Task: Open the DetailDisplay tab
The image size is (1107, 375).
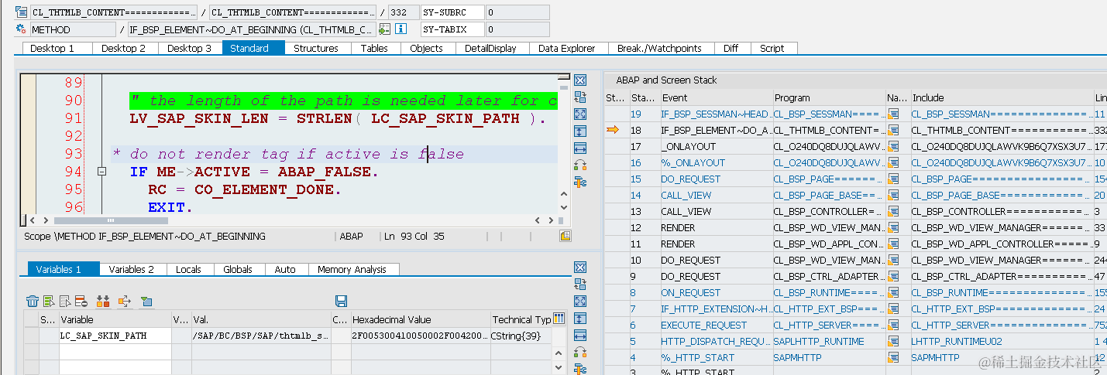Action: (x=491, y=48)
